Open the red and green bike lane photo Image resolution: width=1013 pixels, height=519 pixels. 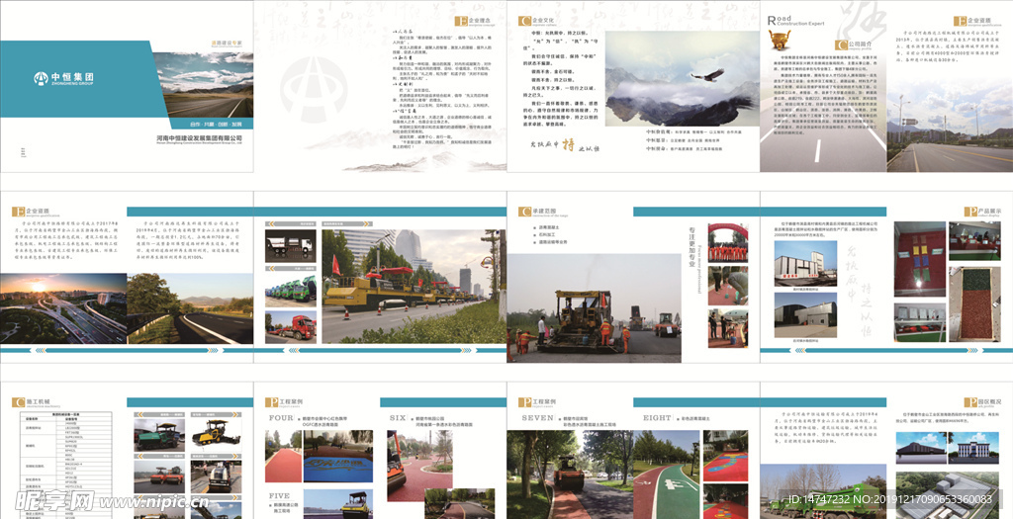coord(666,475)
